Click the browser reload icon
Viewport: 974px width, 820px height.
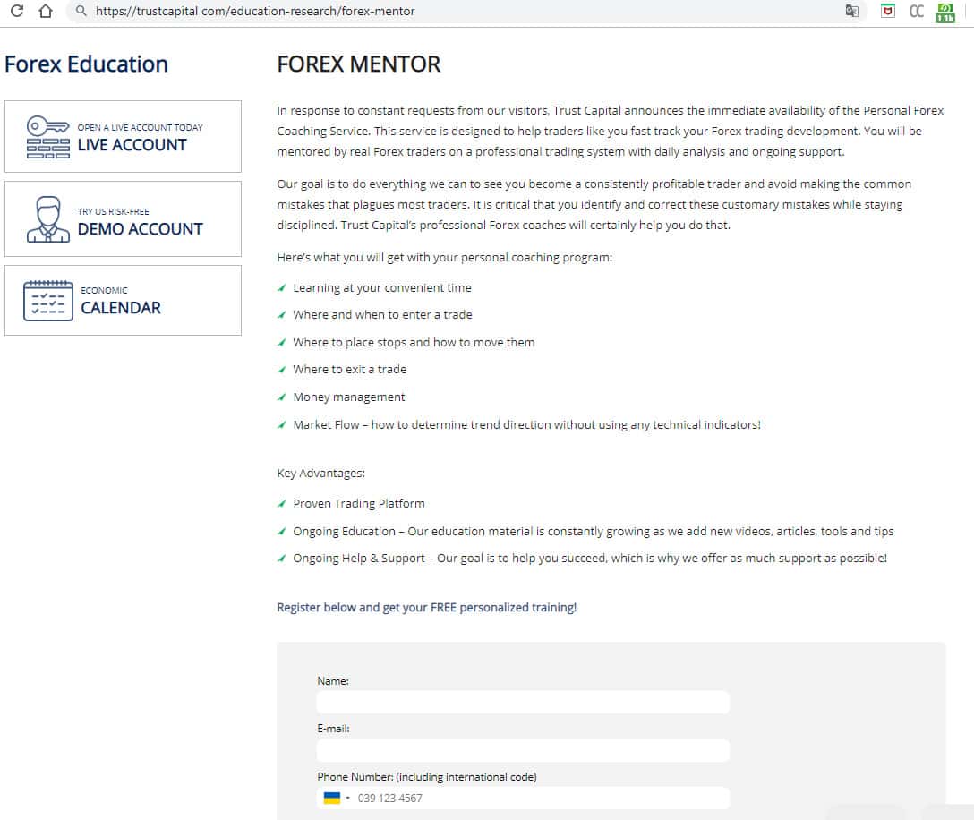(16, 12)
